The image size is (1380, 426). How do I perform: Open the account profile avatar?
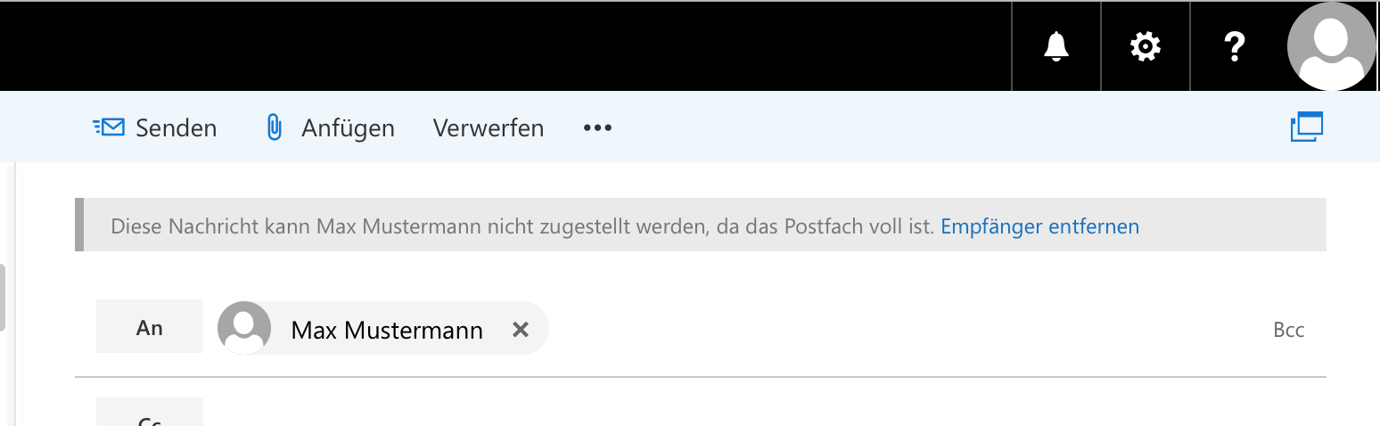point(1332,46)
